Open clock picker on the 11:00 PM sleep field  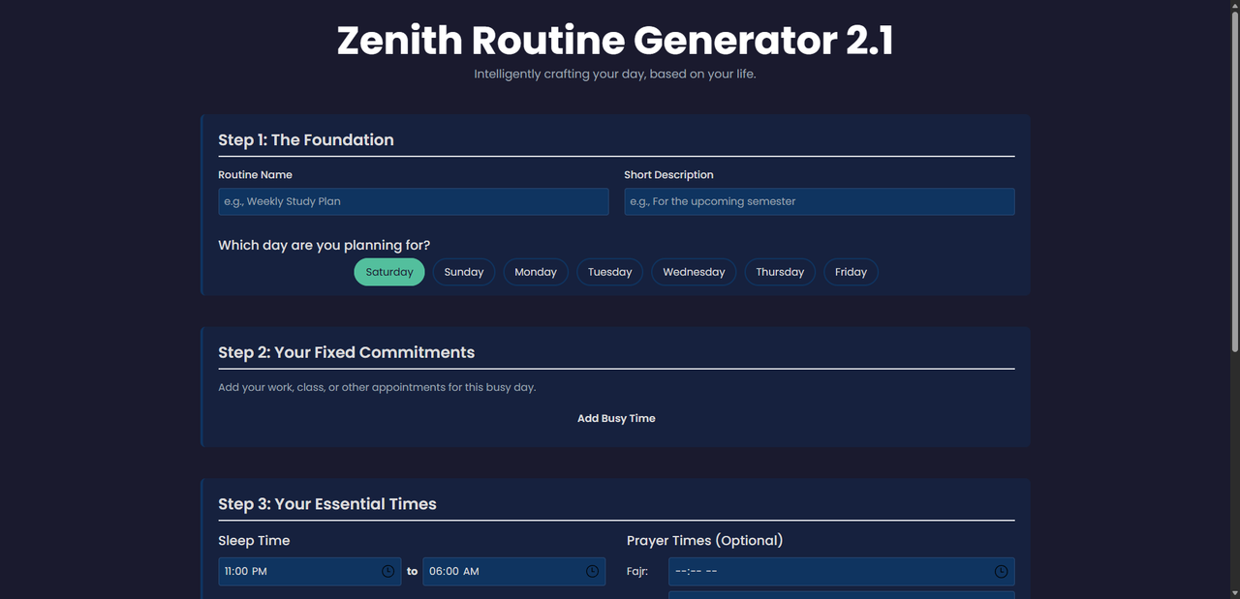coord(387,572)
